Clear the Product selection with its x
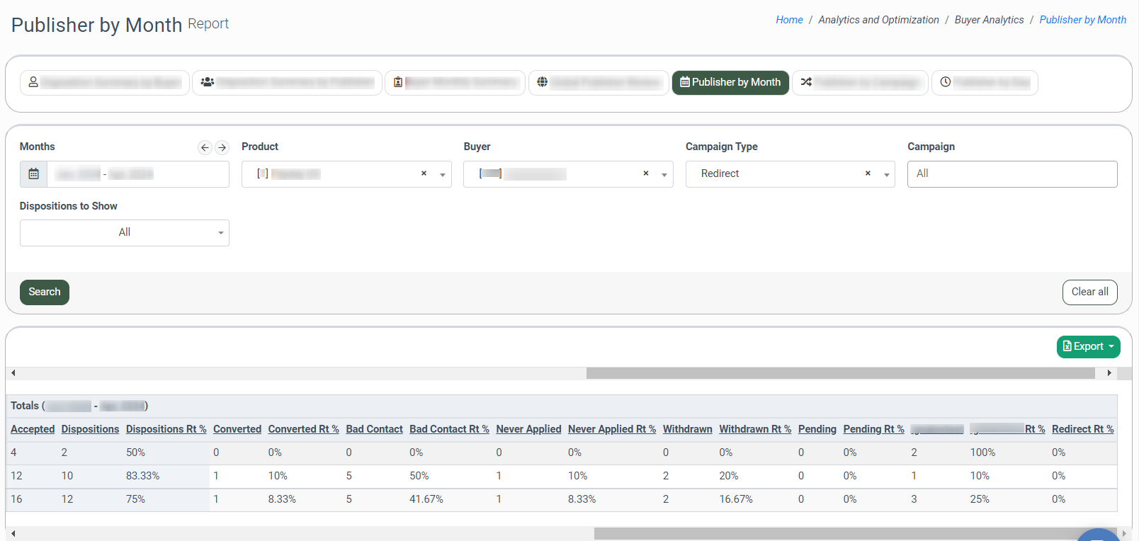The width and height of the screenshot is (1139, 541). (x=424, y=173)
